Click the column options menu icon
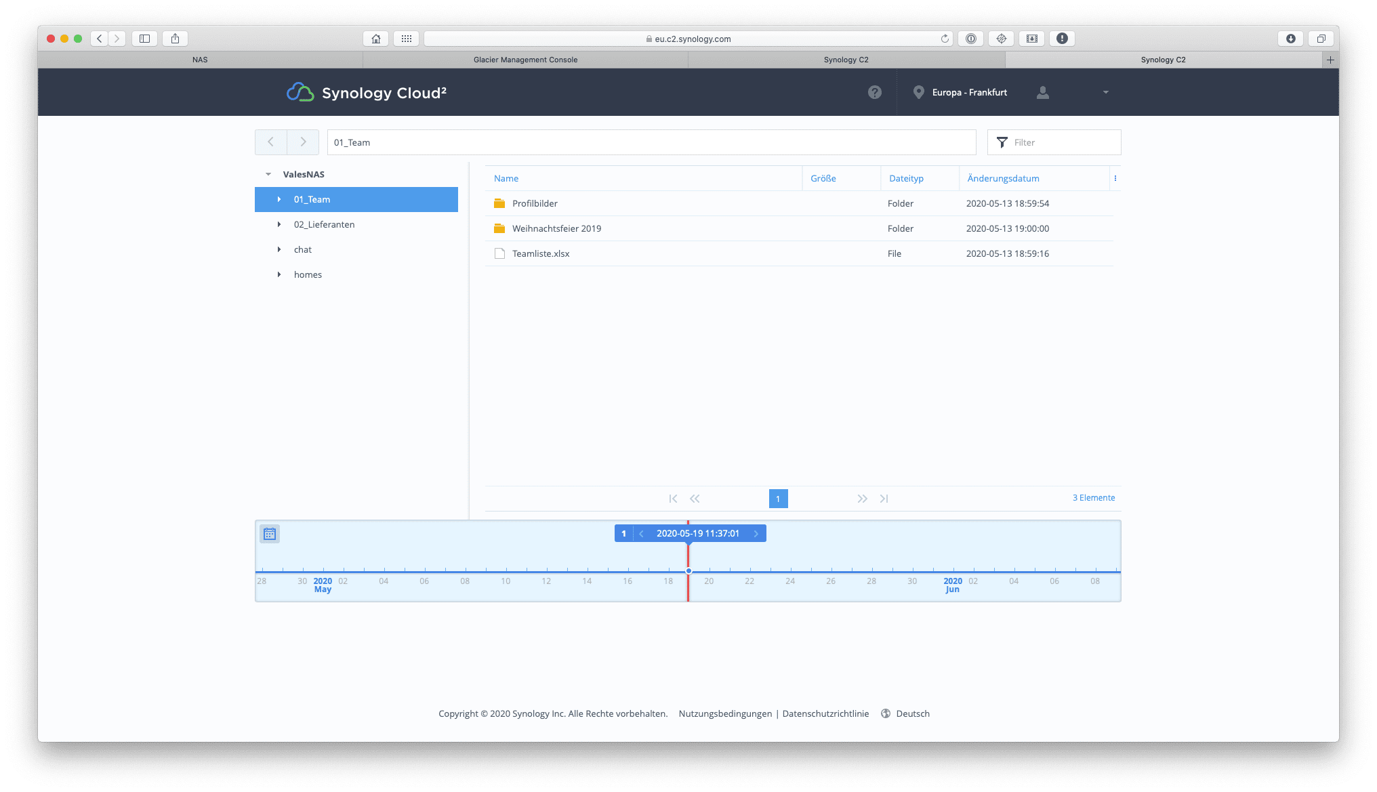Image resolution: width=1377 pixels, height=792 pixels. tap(1115, 179)
